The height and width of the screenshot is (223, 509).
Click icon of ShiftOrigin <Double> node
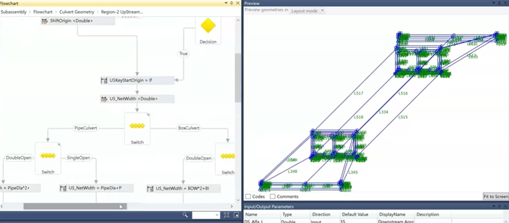45,21
